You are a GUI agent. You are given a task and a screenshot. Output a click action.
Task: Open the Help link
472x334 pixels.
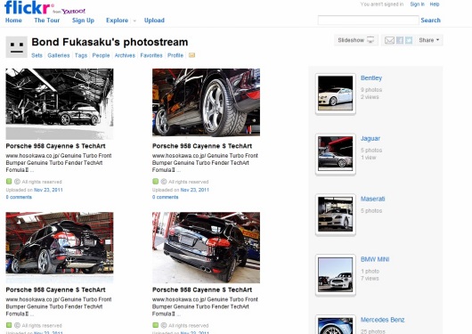pyautogui.click(x=435, y=4)
